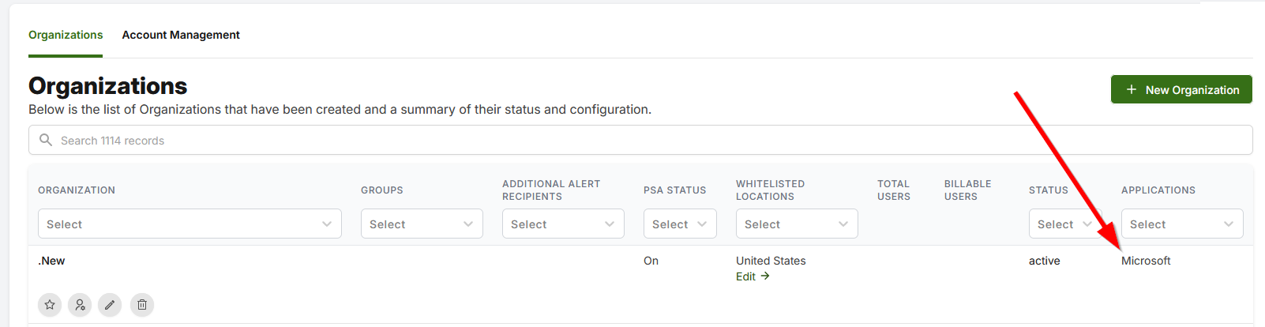Click the plus icon on New Organization
Image resolution: width=1265 pixels, height=327 pixels.
point(1132,89)
